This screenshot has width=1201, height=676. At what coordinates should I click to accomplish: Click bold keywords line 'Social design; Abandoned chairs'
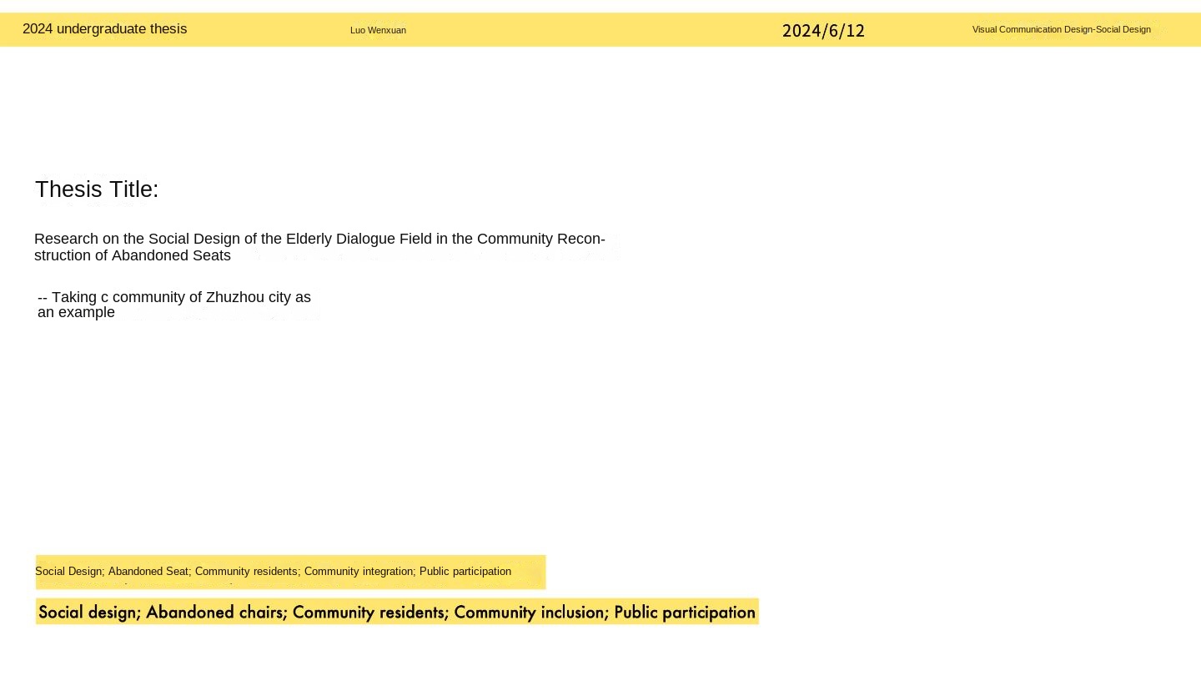click(x=397, y=612)
